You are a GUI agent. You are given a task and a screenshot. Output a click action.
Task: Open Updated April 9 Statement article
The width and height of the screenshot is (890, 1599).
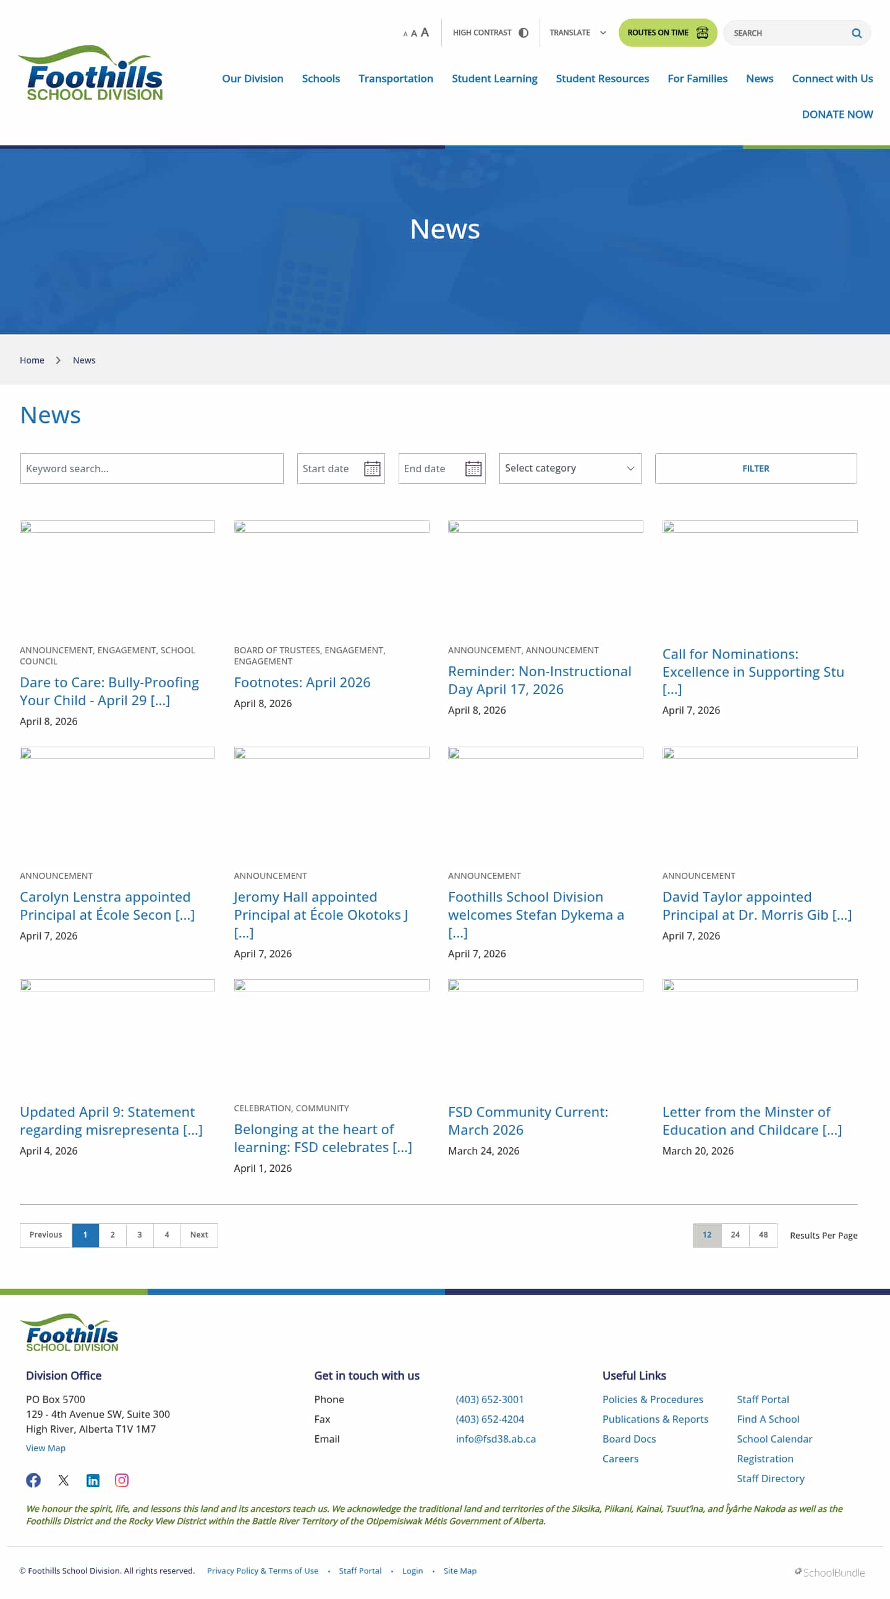[x=111, y=1121]
